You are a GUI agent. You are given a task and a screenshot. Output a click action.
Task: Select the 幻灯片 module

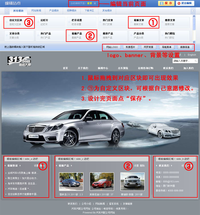click(51, 22)
